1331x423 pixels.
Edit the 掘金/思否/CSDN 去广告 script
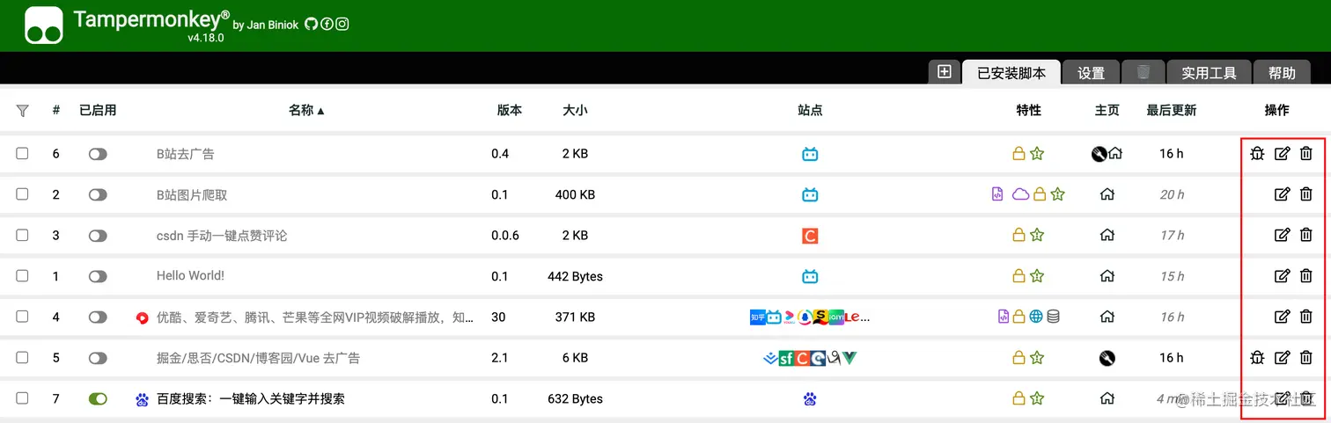[x=1283, y=358]
